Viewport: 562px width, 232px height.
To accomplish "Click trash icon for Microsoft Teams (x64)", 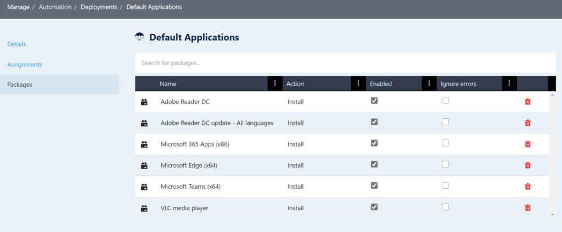I will pyautogui.click(x=527, y=187).
